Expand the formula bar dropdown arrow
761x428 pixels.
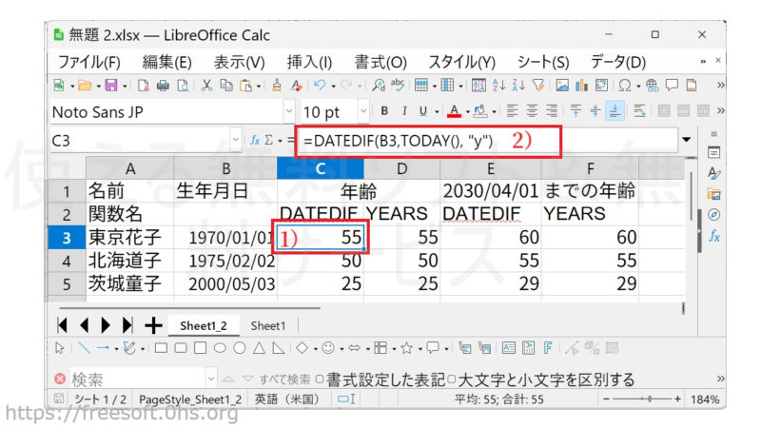click(x=687, y=140)
